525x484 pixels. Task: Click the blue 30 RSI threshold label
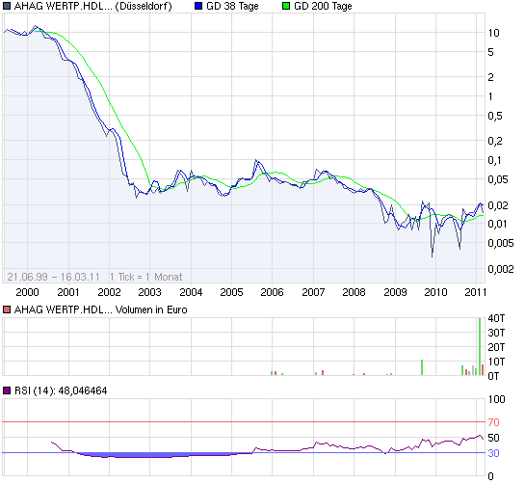(x=493, y=453)
